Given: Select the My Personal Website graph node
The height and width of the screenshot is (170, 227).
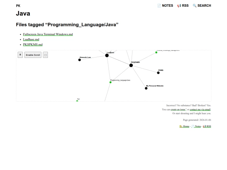Looking at the screenshot, I should coord(146,88).
